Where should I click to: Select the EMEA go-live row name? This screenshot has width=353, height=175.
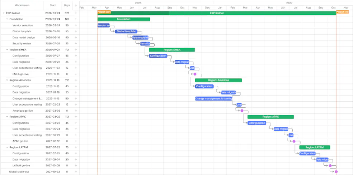click(x=20, y=74)
